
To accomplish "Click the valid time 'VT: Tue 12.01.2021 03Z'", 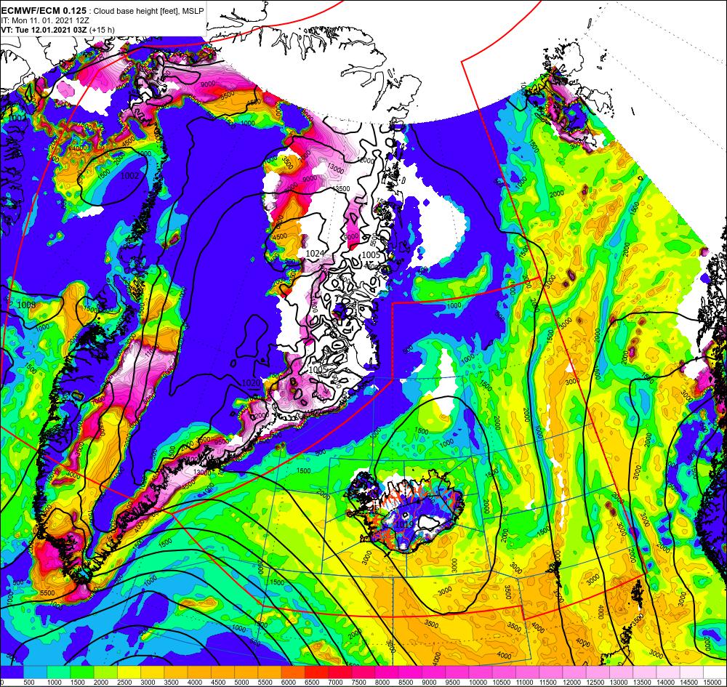I will [44, 30].
